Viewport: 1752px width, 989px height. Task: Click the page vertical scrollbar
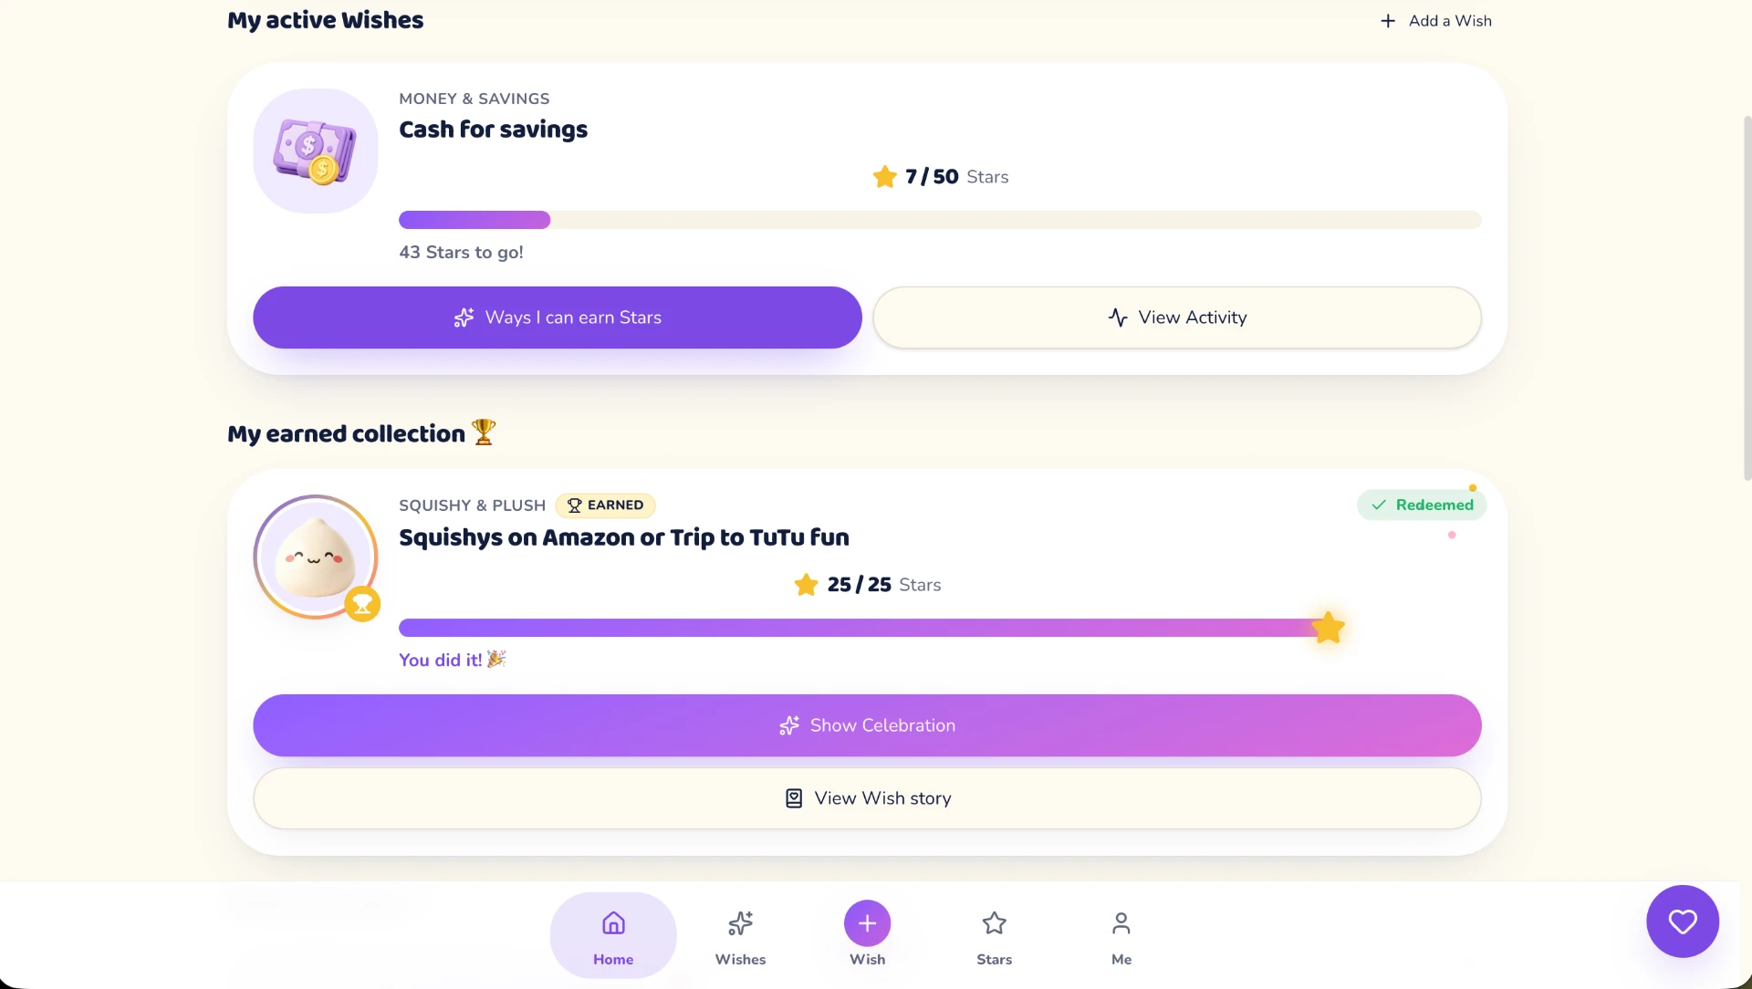(1747, 297)
